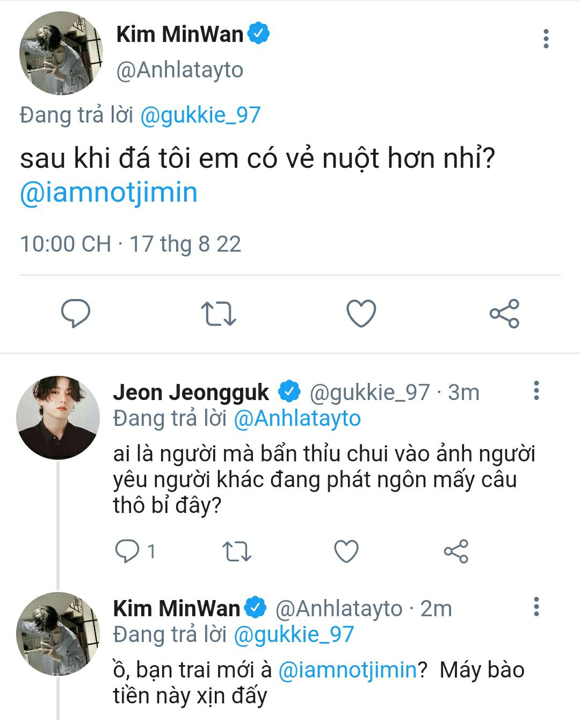Viewport: 580px width, 720px height.
Task: Open the Jeon Jeongguk display name
Action: [x=191, y=393]
